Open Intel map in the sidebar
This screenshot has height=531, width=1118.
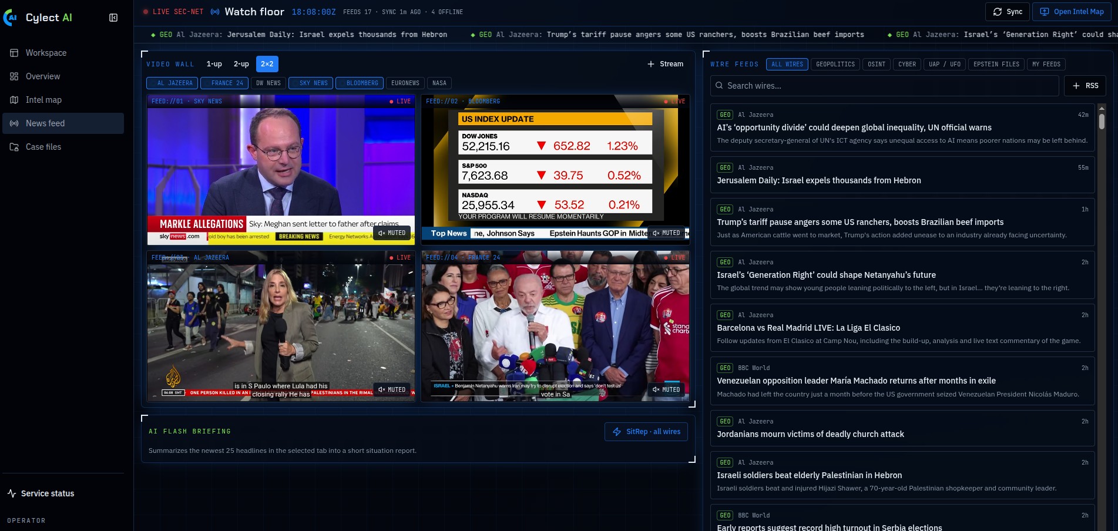(63, 100)
